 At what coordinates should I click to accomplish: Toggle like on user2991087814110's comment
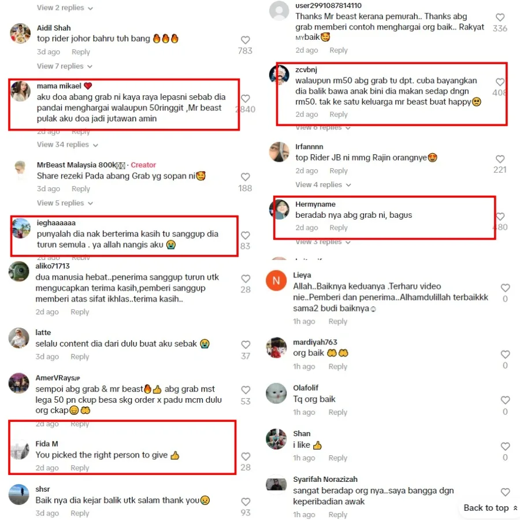tap(500, 17)
